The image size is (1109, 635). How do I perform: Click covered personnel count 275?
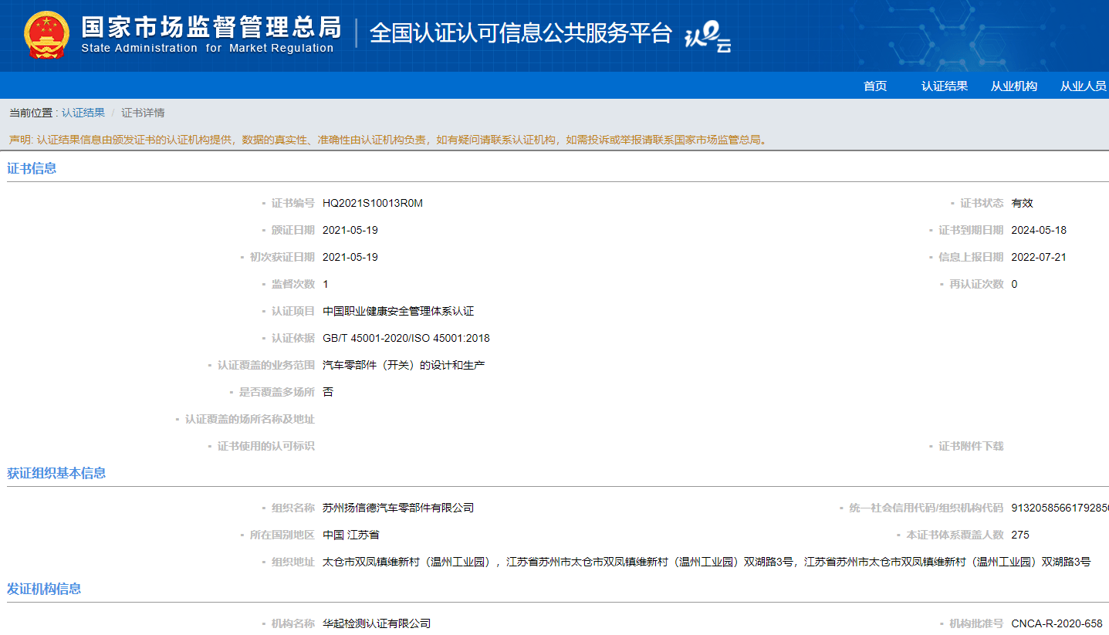point(1020,535)
